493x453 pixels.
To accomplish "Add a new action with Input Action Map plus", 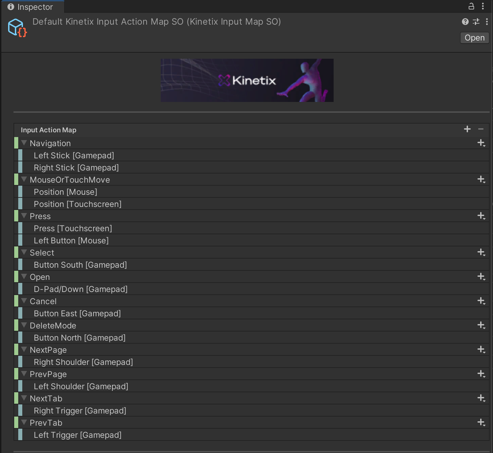I will tap(467, 129).
